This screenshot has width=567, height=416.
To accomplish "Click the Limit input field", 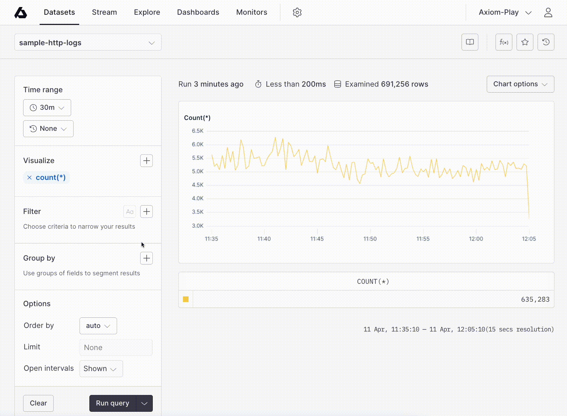I will point(116,347).
